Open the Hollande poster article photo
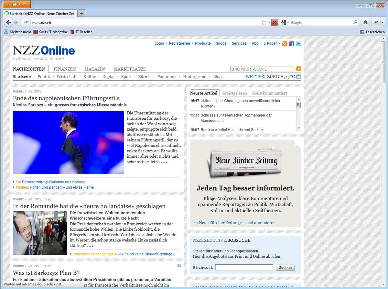The width and height of the screenshot is (388, 289). click(40, 233)
